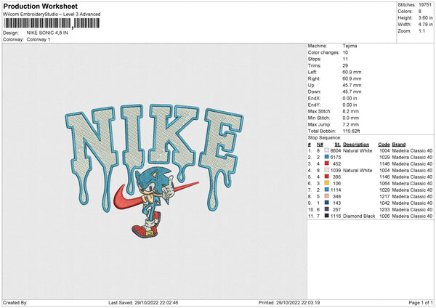Click the 'Stops:' label
Viewport: 436px width, 308px height.
point(315,59)
